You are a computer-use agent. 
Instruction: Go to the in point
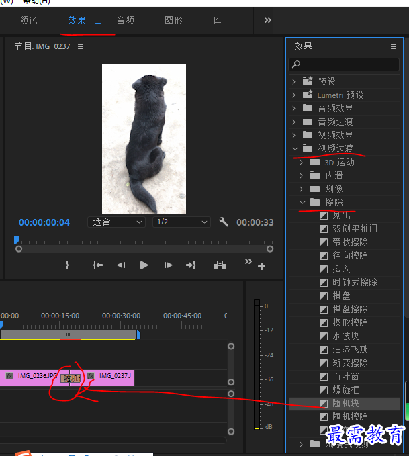[98, 265]
